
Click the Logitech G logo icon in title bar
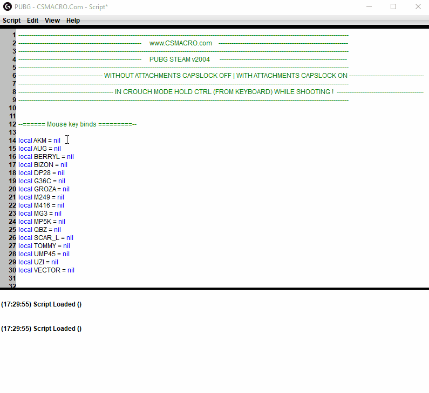click(8, 7)
